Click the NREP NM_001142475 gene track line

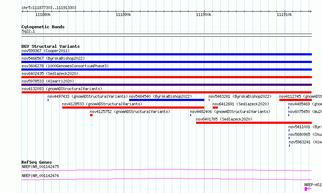(166, 170)
